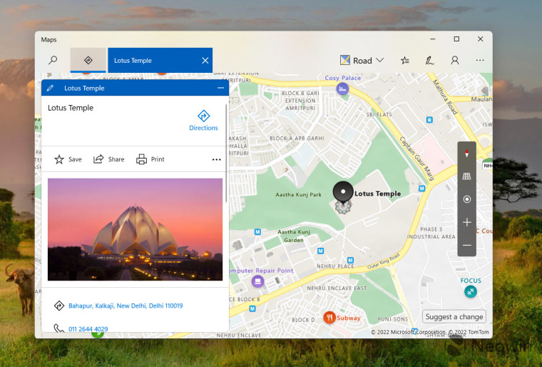Screen dimensions: 542x367
Task: Click the metro icon near Aastha Kunj Garden
Action: [x=257, y=231]
